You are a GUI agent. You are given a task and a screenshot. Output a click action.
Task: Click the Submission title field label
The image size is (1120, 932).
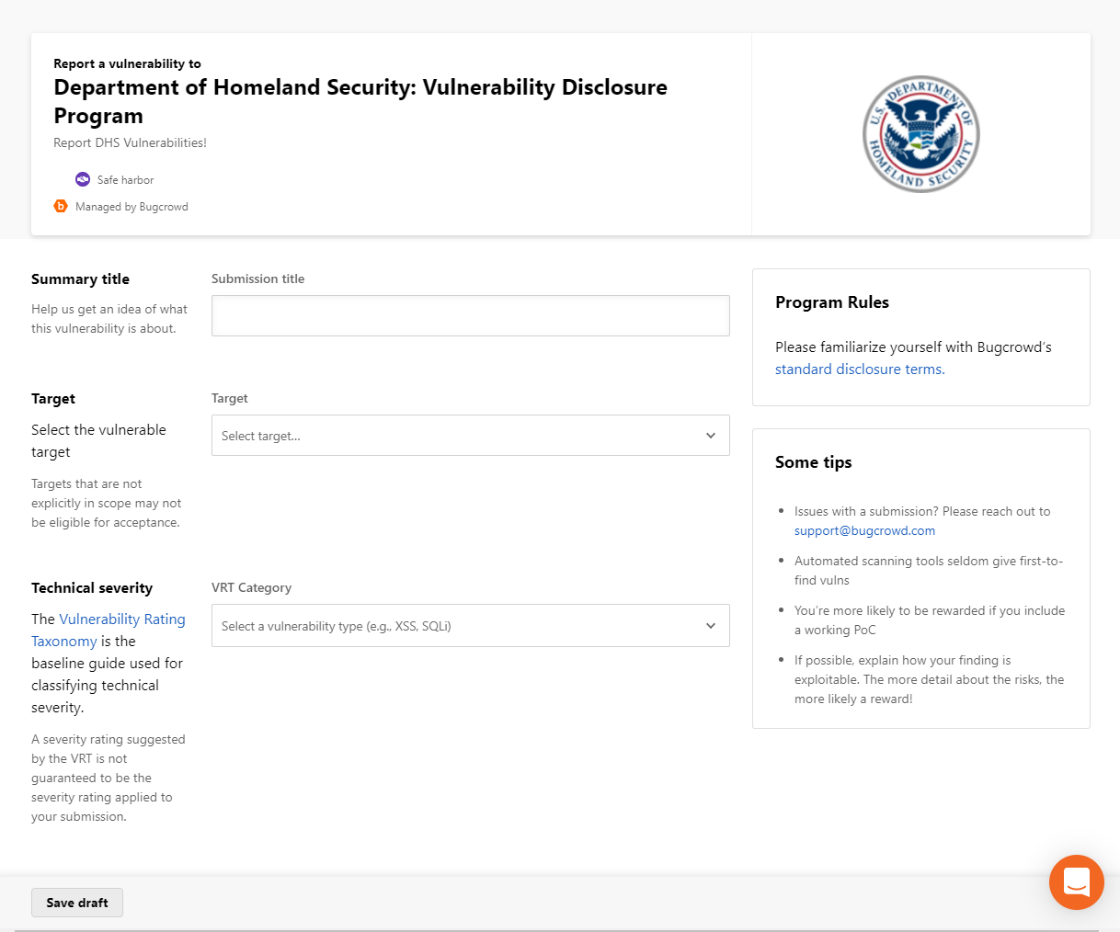[257, 278]
